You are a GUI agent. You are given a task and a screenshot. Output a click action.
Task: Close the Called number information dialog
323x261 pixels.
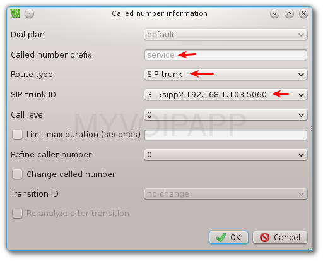pyautogui.click(x=303, y=14)
